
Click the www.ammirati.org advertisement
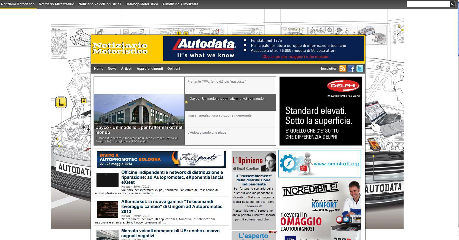320,164
